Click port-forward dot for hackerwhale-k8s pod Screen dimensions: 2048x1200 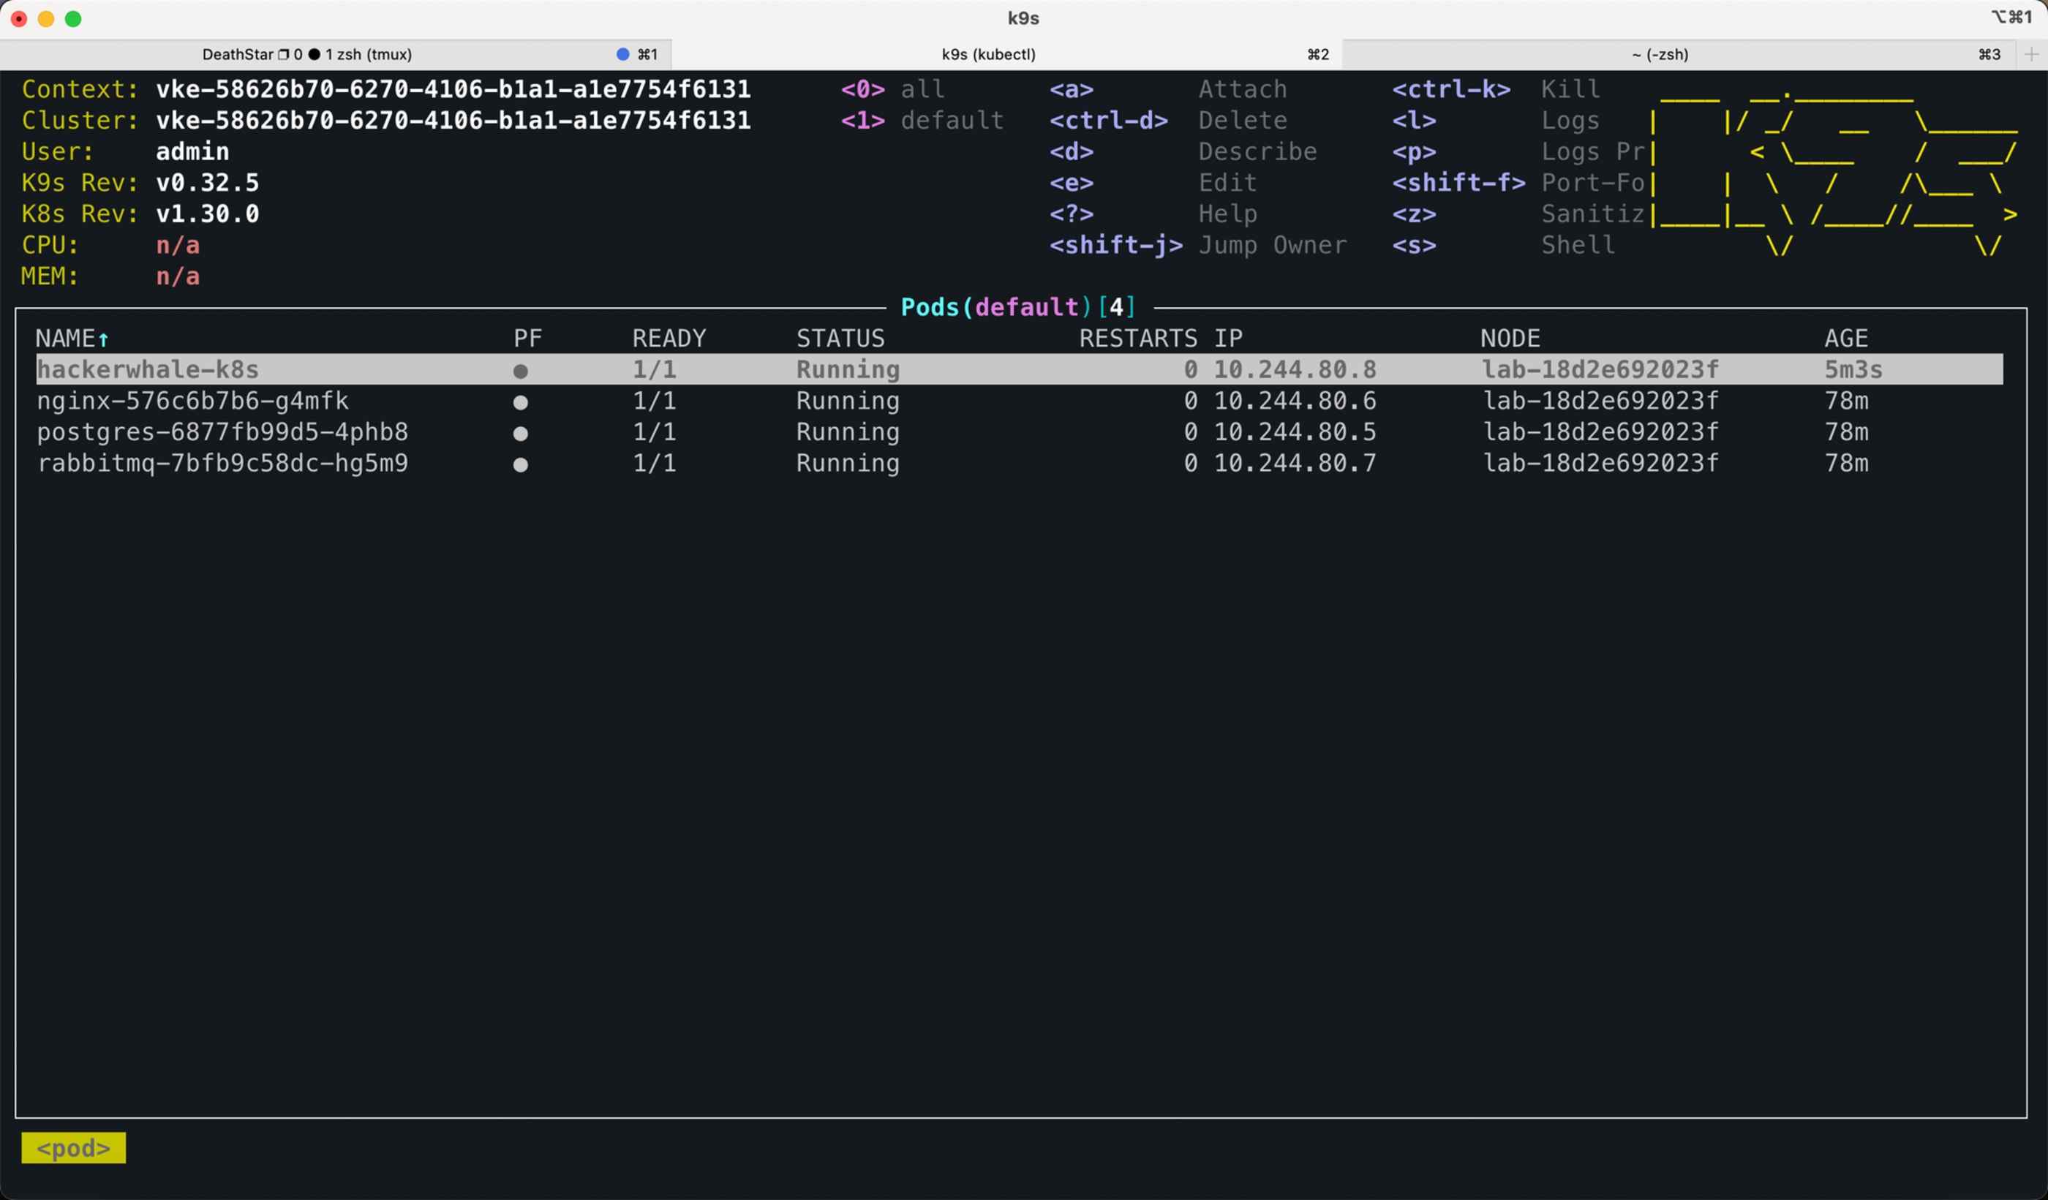pos(521,371)
